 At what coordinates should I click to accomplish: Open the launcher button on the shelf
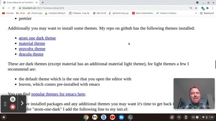[4, 117]
